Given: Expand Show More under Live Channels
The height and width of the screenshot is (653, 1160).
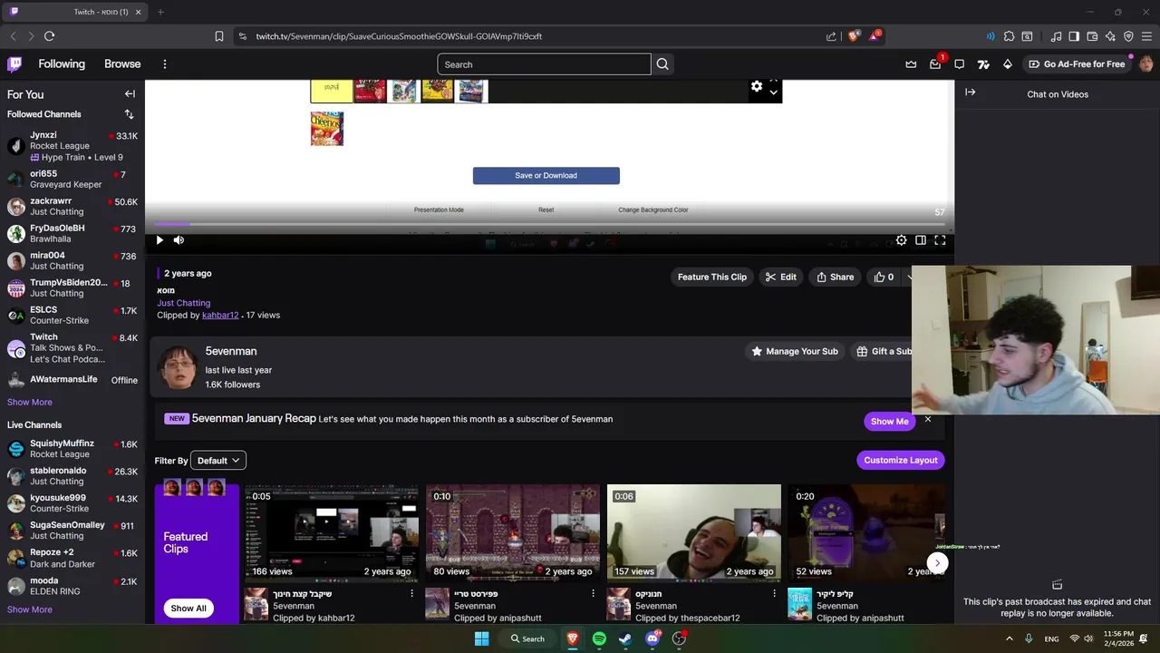Looking at the screenshot, I should click(30, 609).
